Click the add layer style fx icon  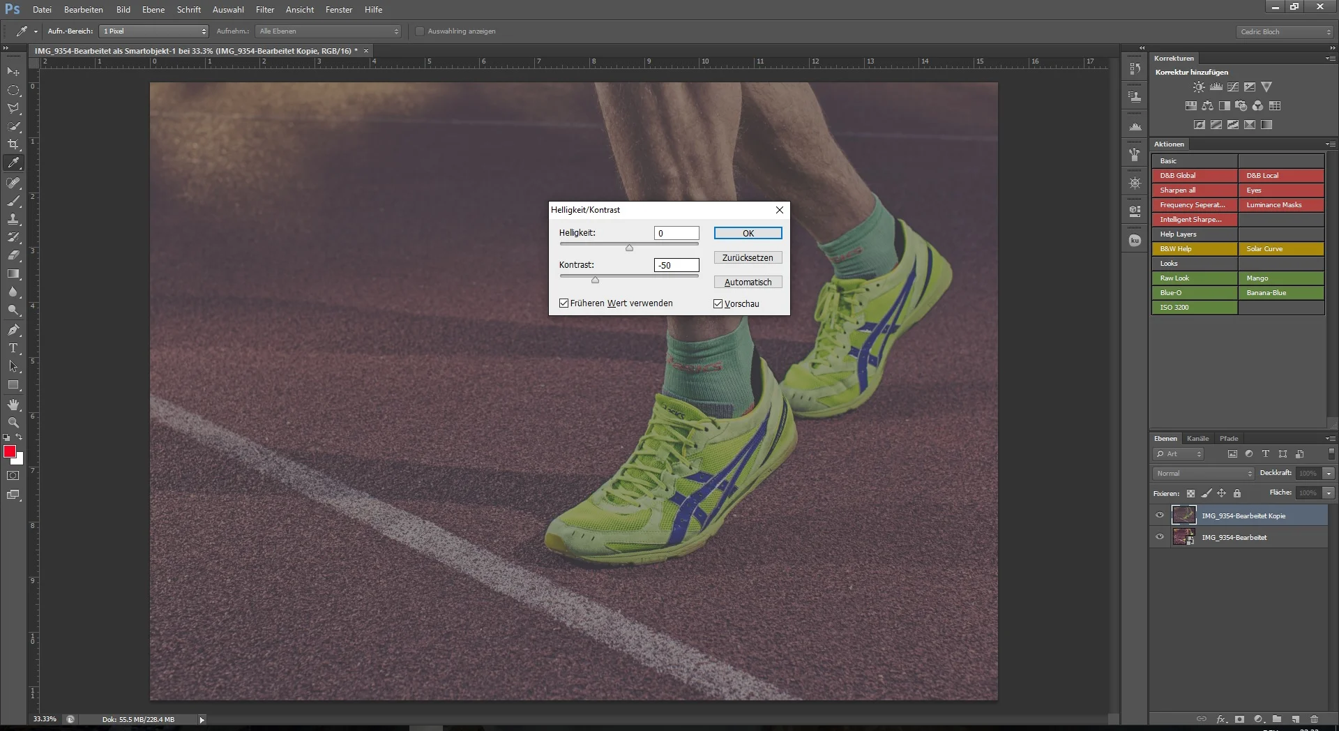1221,718
